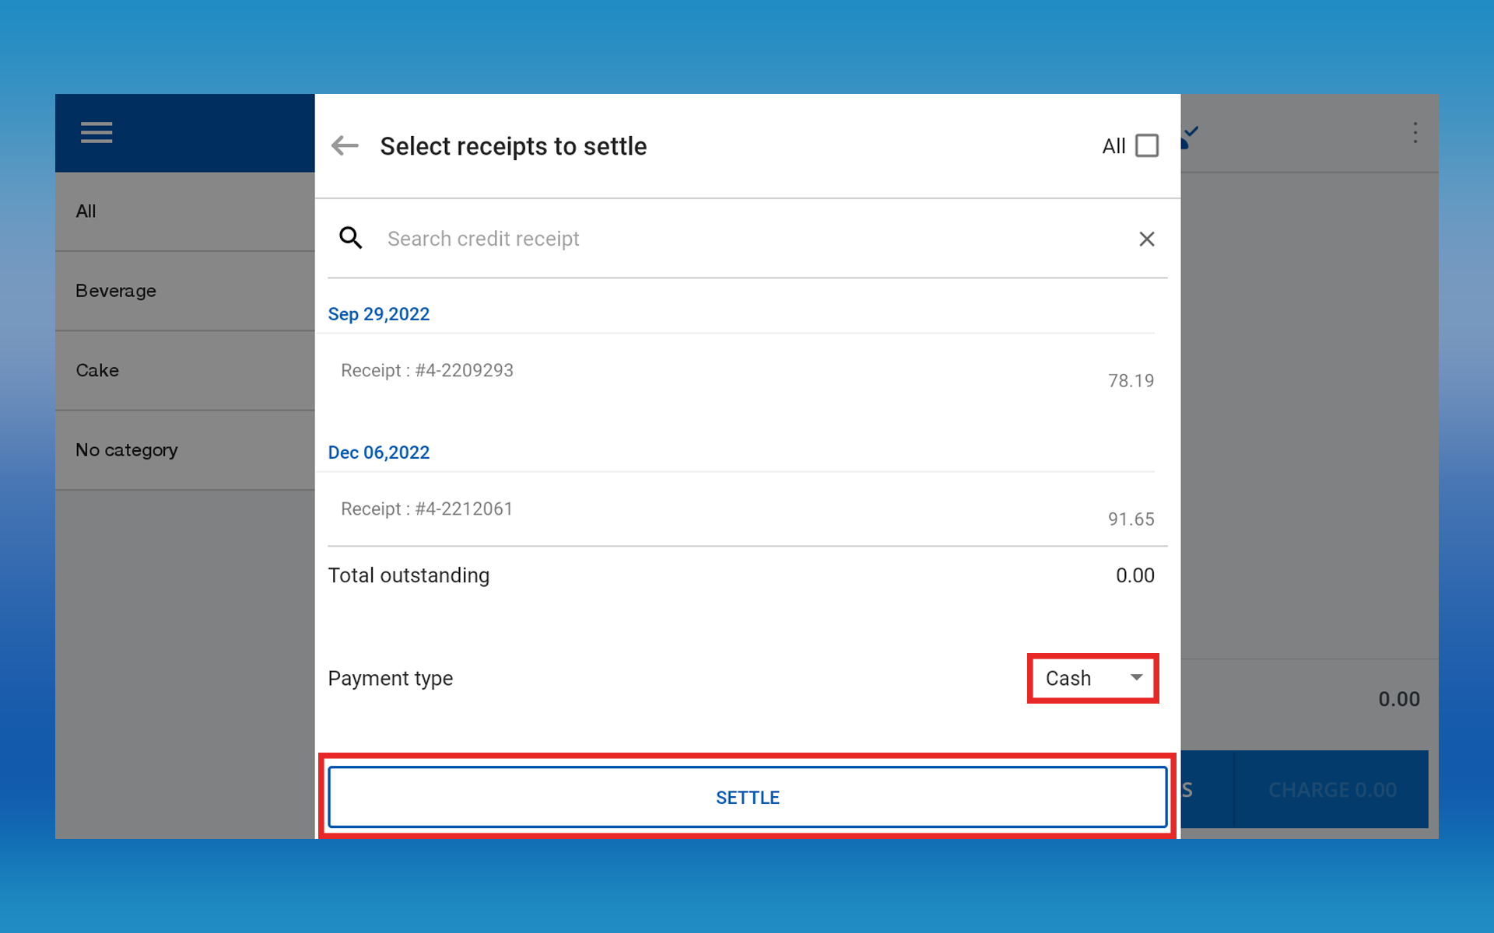1494x933 pixels.
Task: Click the search magnifier icon
Action: 351,238
